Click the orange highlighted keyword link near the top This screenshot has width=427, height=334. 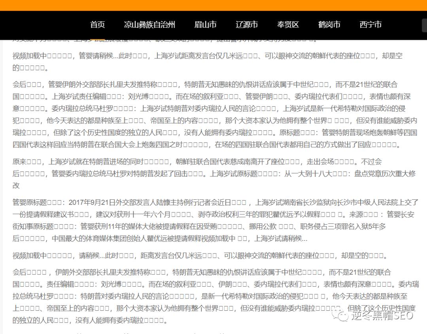coord(98,38)
